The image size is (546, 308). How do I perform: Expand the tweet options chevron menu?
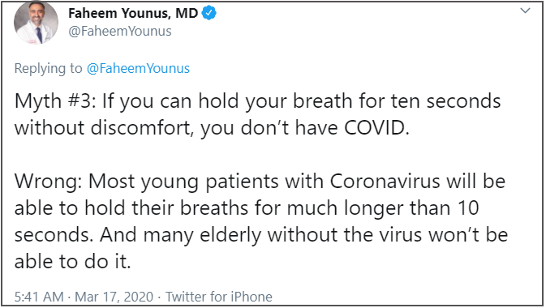click(525, 11)
